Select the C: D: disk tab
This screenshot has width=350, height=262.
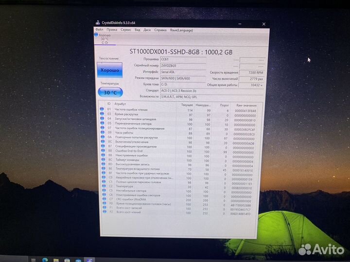pyautogui.click(x=105, y=39)
